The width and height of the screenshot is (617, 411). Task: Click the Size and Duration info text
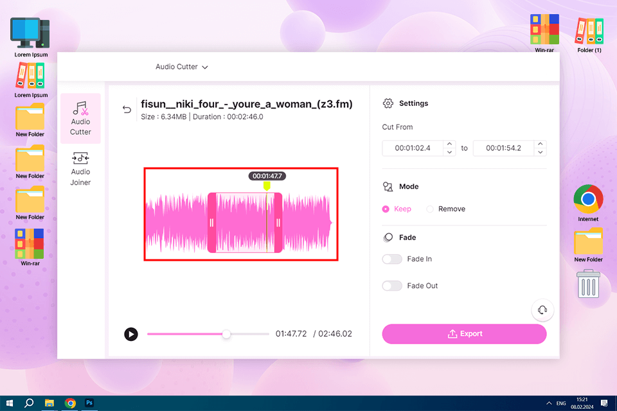(202, 117)
